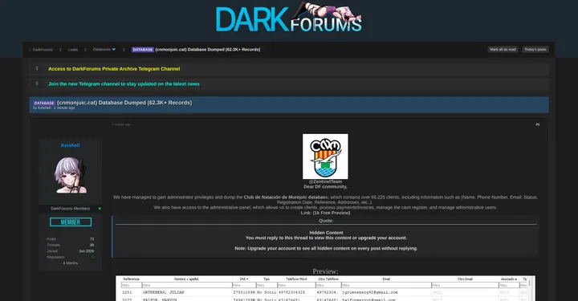Open the post number #1 permalink
578x301 pixels.
click(537, 124)
